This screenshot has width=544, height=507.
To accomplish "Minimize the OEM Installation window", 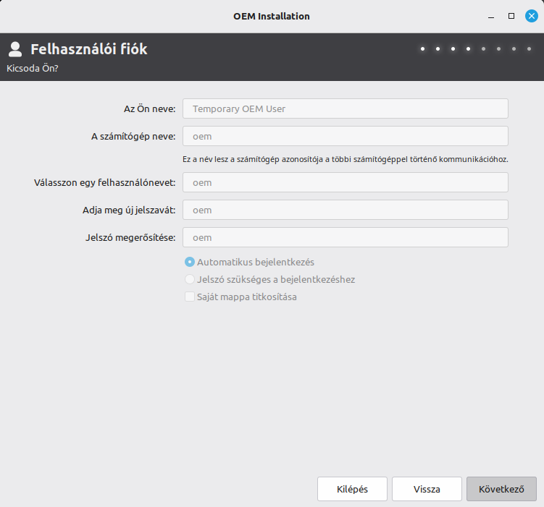I will tap(492, 16).
